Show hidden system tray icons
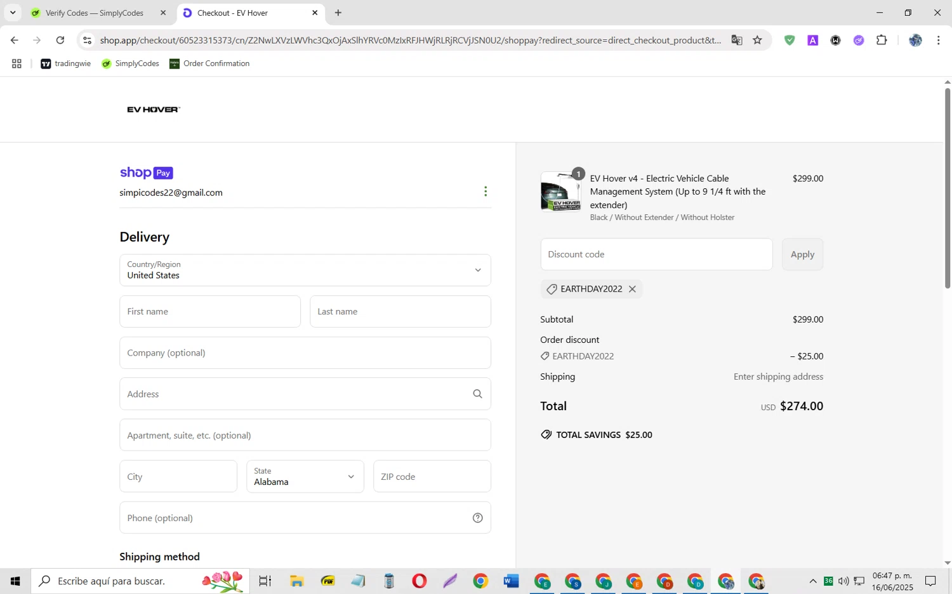The image size is (952, 594). click(x=812, y=581)
